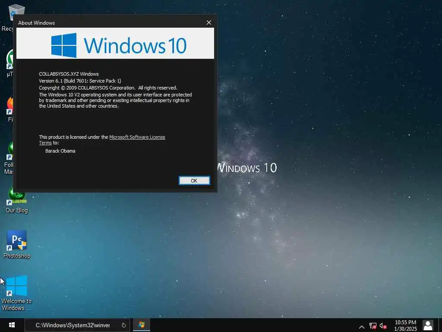This screenshot has height=332, width=442.
Task: Open the clock showing 10:55 PM
Action: click(405, 326)
